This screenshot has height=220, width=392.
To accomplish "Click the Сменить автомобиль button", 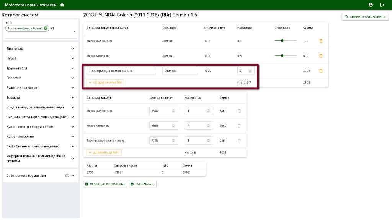I will click(x=365, y=17).
